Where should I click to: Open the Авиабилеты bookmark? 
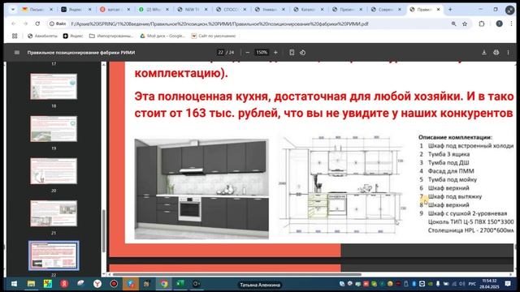(x=42, y=36)
